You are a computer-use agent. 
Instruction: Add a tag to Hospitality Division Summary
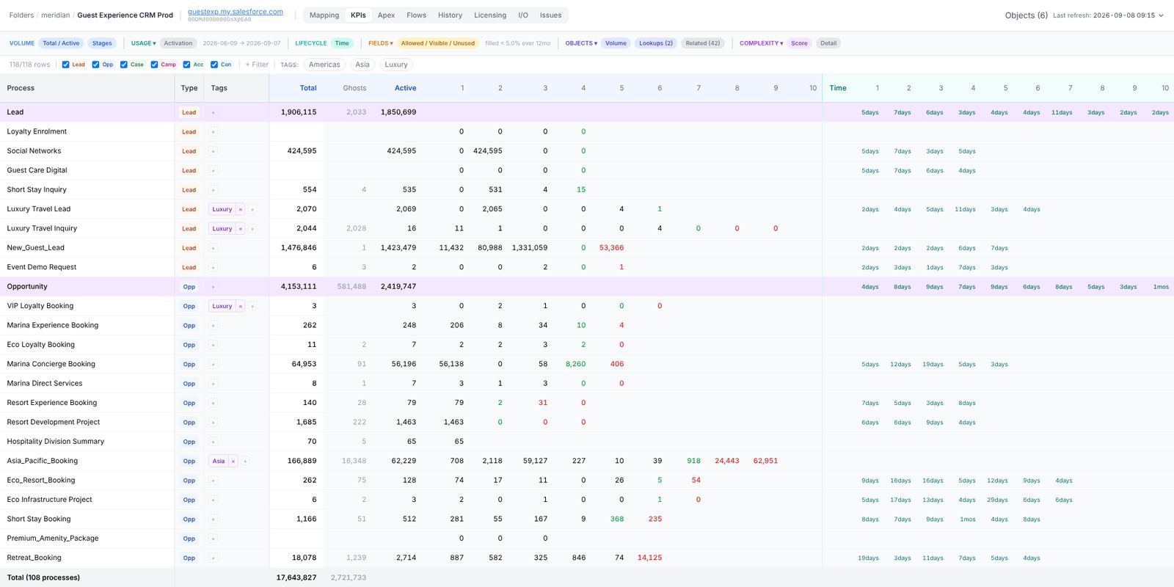coord(214,442)
